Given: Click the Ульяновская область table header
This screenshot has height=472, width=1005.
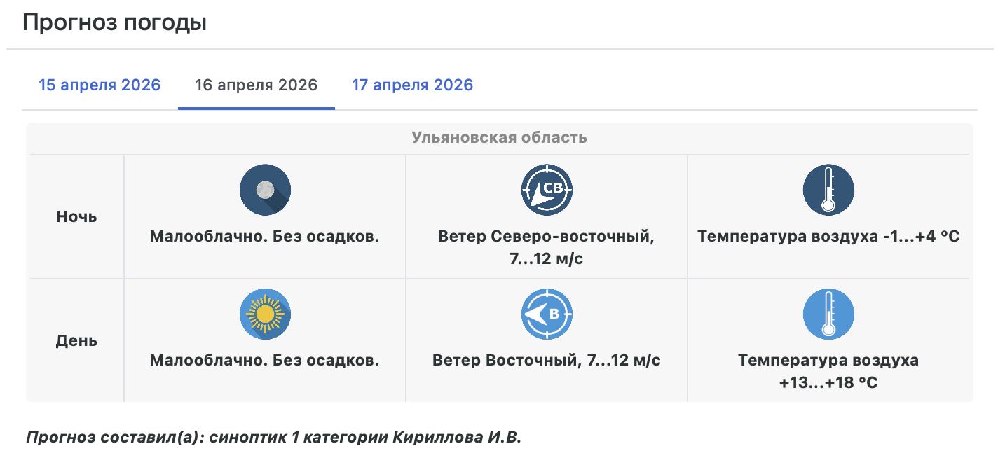Looking at the screenshot, I should point(499,137).
